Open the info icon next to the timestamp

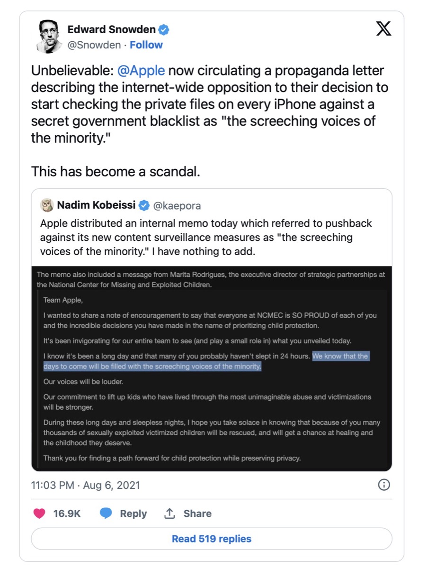tap(384, 485)
